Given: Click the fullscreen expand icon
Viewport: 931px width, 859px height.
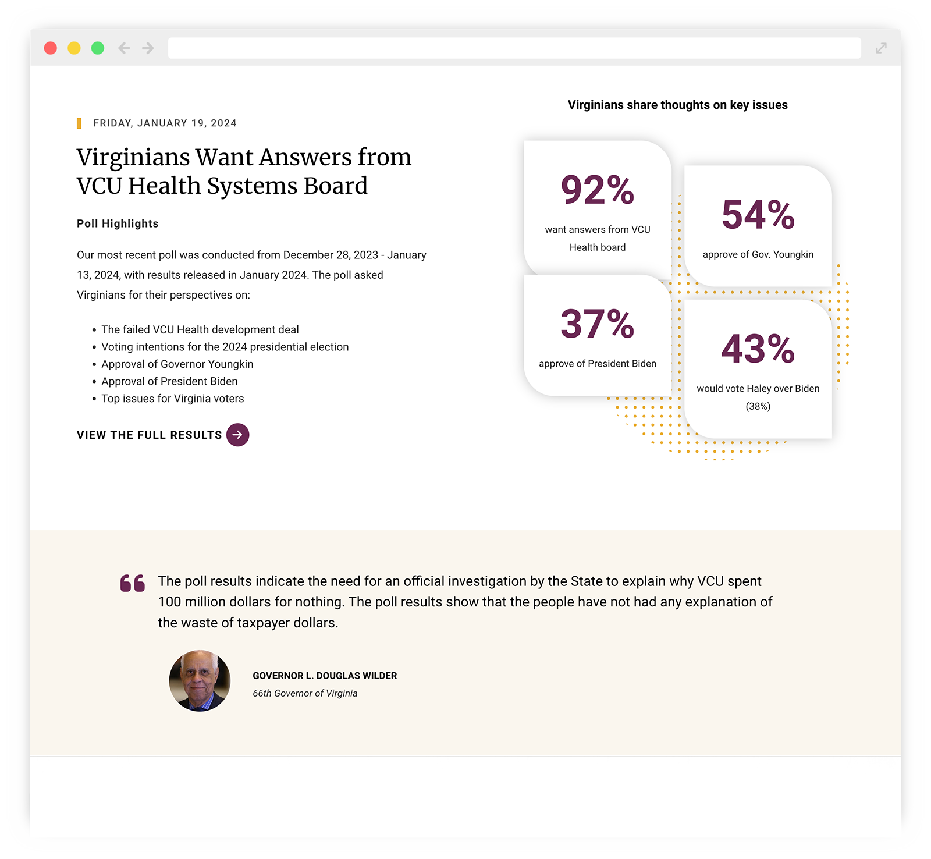Looking at the screenshot, I should tap(881, 48).
